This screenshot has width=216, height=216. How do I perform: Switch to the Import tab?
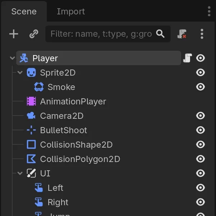coord(71,12)
